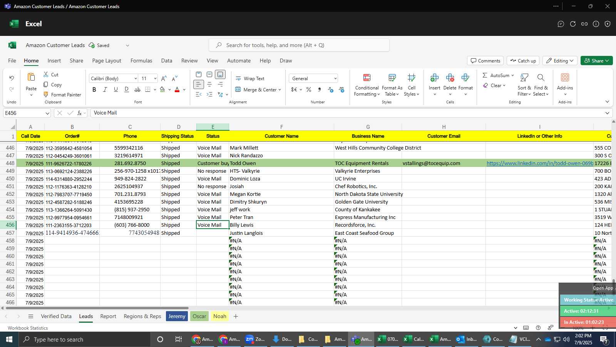Open the fill color paint bucket
Screen dimensions: 616x347
point(162,89)
